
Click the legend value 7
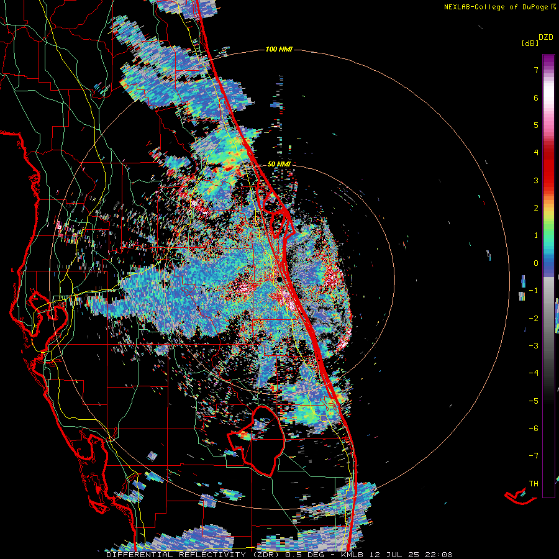pos(536,70)
